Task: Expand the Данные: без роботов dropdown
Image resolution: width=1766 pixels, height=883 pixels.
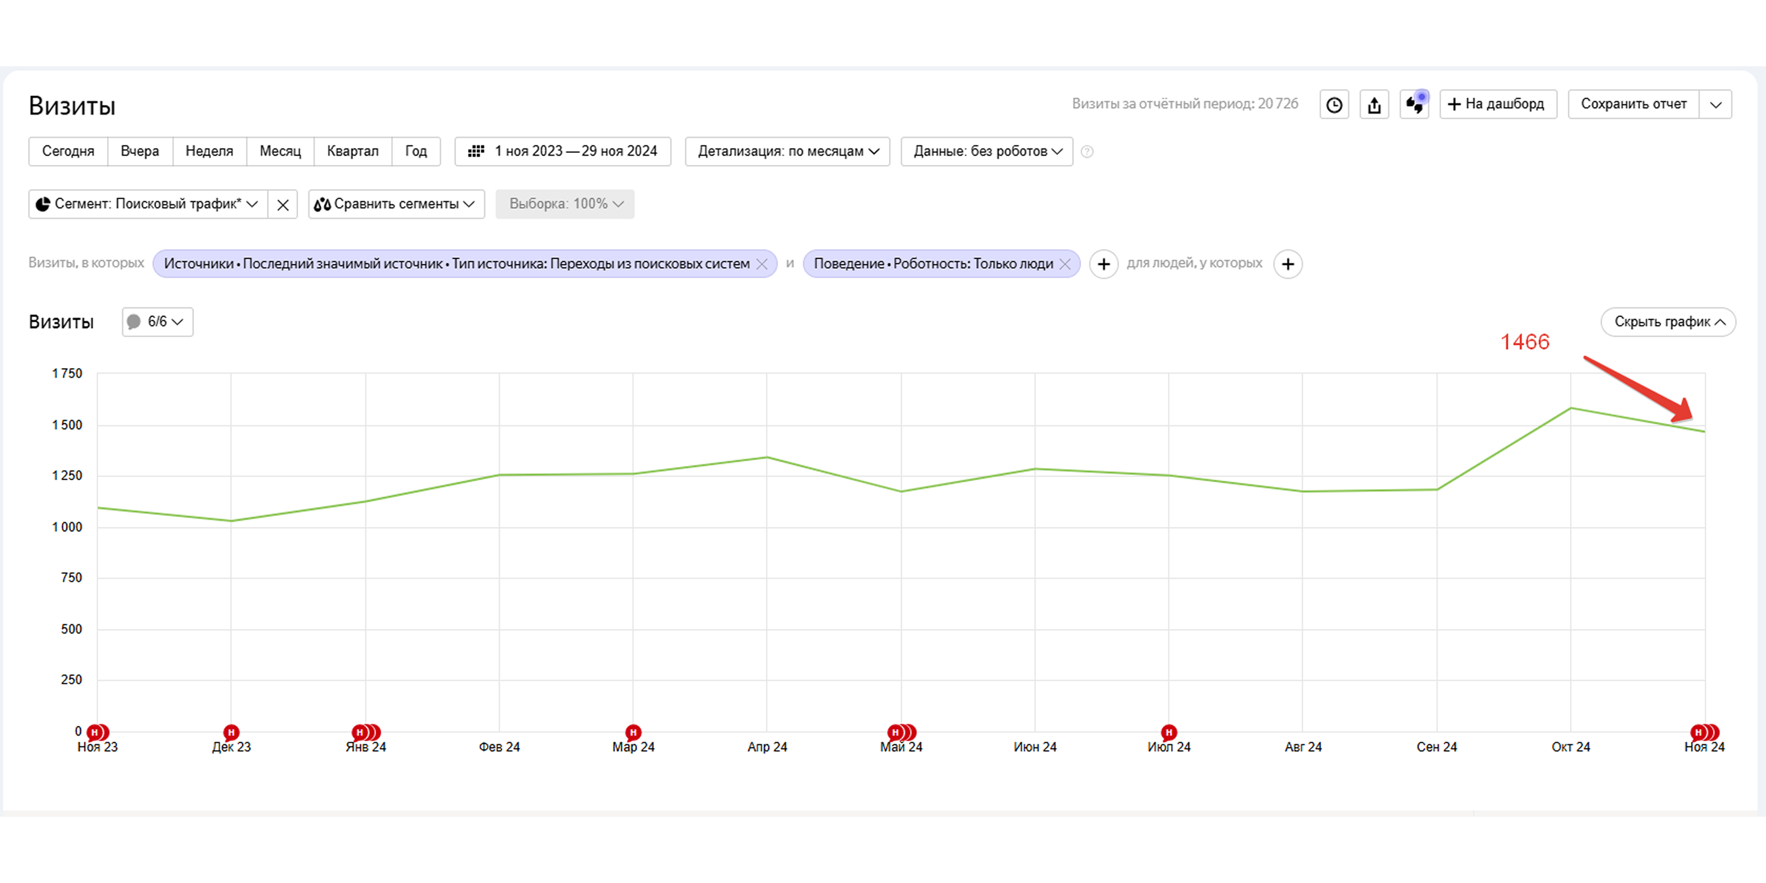Action: pyautogui.click(x=985, y=151)
